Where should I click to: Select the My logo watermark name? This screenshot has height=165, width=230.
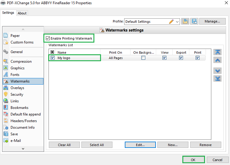coord(64,58)
